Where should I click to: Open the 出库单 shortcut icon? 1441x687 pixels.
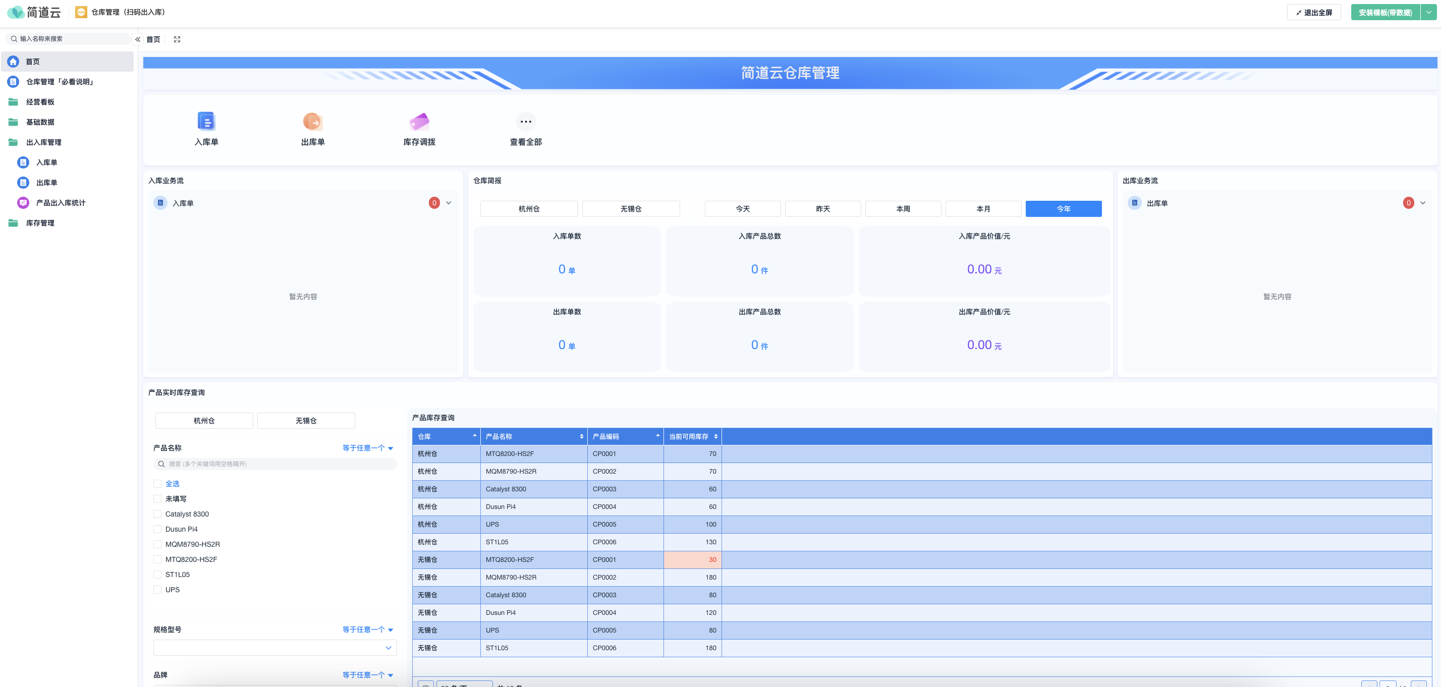[313, 122]
